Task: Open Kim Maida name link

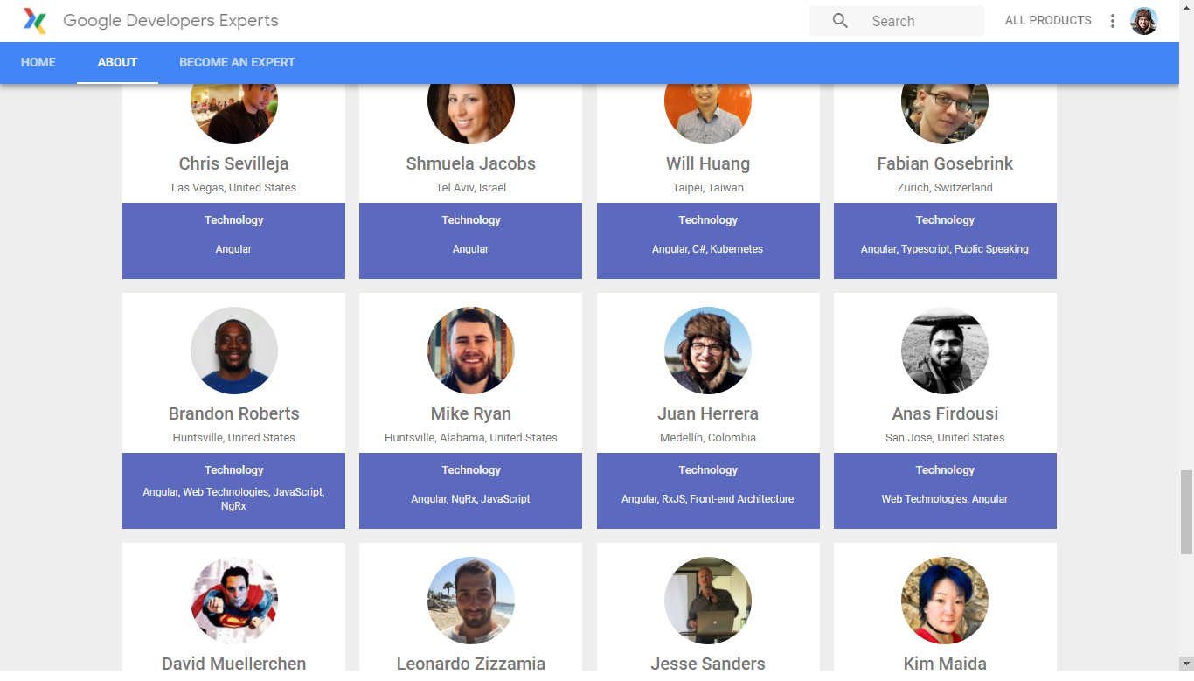Action: click(x=945, y=664)
